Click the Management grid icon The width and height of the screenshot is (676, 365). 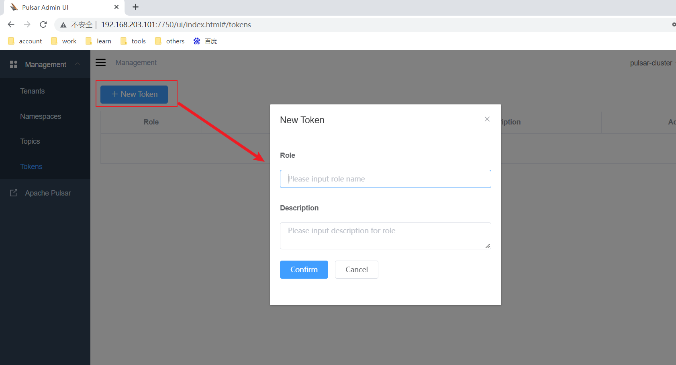coord(13,64)
